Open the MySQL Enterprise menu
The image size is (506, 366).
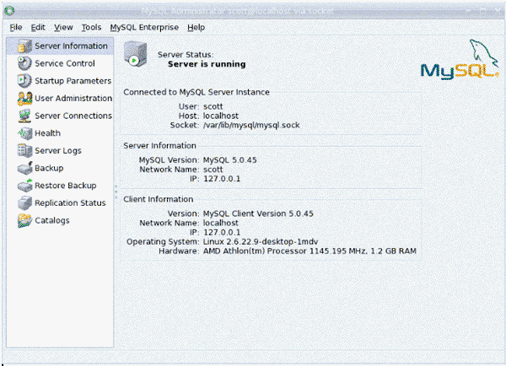(x=144, y=28)
